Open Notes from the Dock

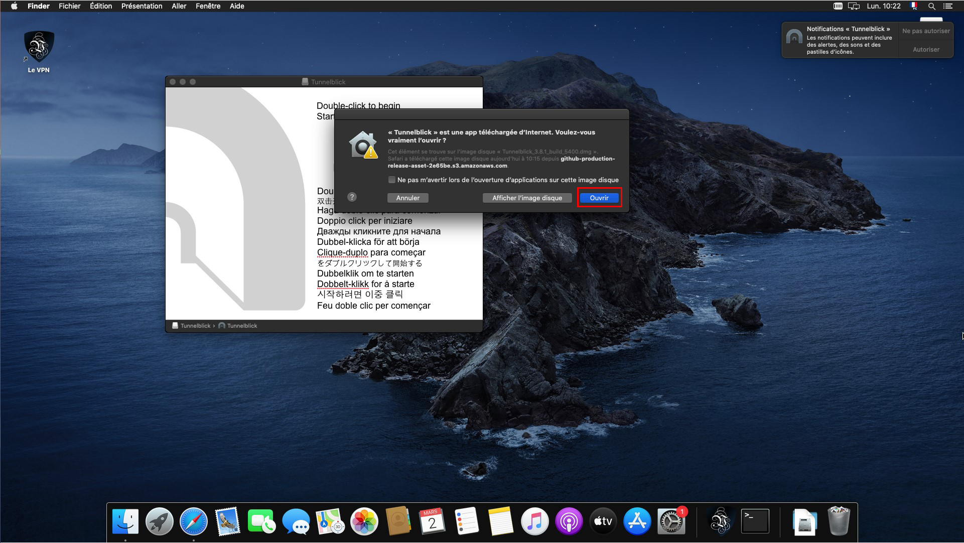tap(500, 521)
